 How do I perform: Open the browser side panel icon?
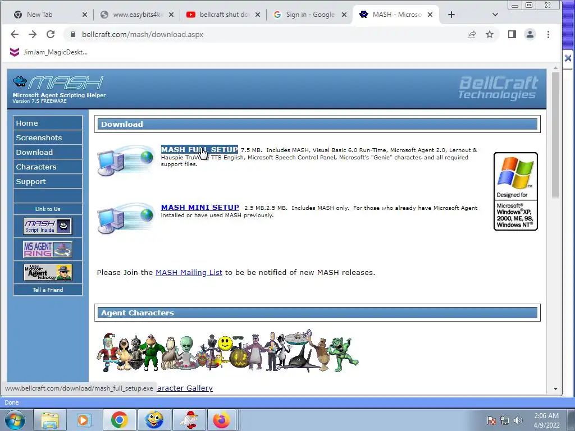tap(512, 34)
